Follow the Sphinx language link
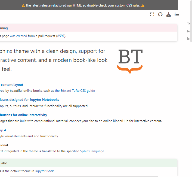 [x=92, y=151]
